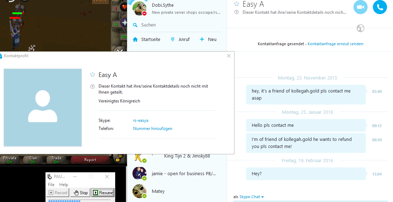Viewport: 393px width, 202px height.
Task: Click the globe icon in chat header
Action: click(361, 28)
